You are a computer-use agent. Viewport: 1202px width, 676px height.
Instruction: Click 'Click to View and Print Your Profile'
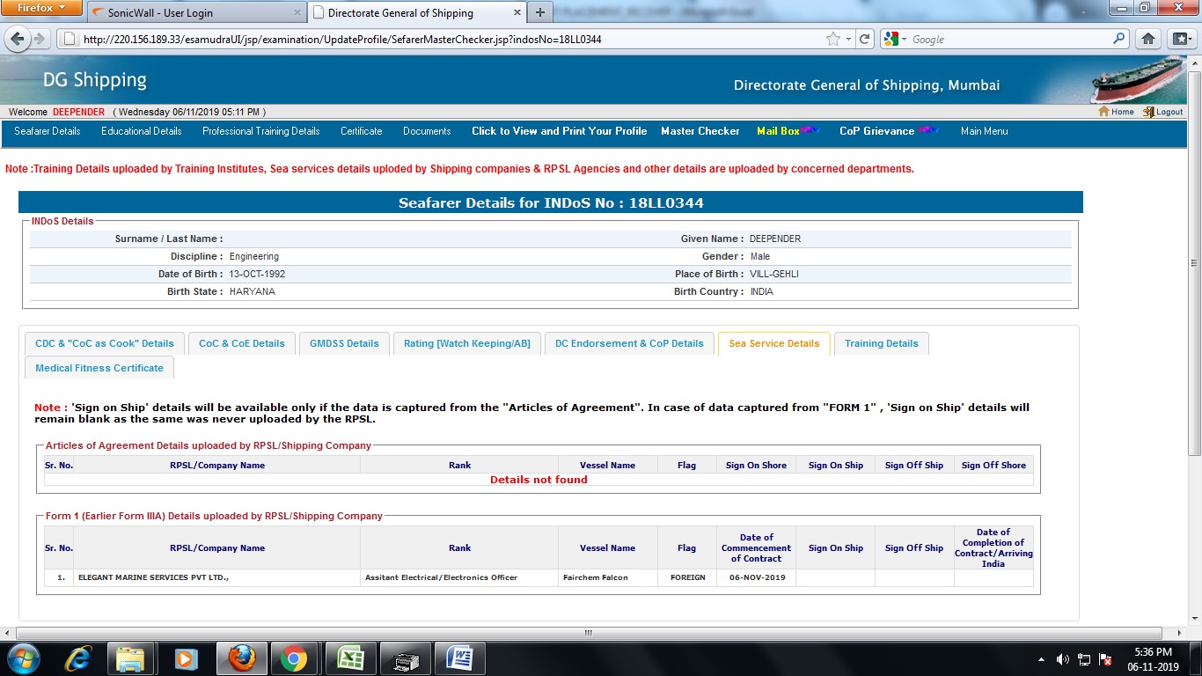click(560, 131)
